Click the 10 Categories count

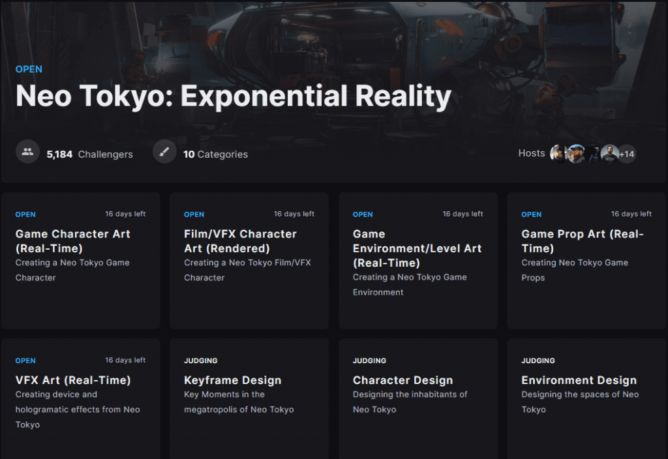(215, 154)
